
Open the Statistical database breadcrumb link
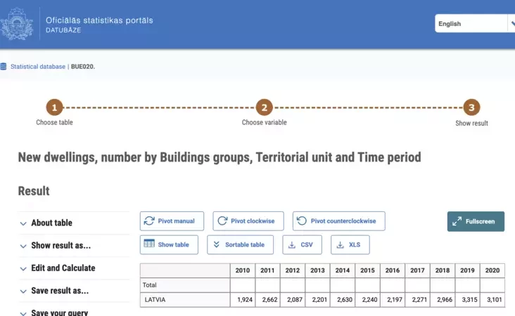click(x=38, y=67)
